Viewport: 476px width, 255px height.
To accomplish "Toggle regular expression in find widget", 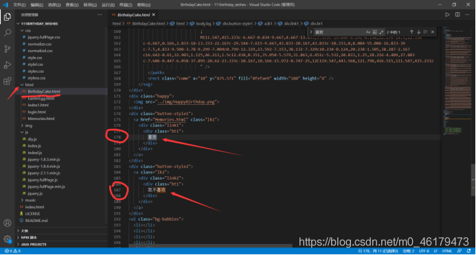I will coord(381,32).
